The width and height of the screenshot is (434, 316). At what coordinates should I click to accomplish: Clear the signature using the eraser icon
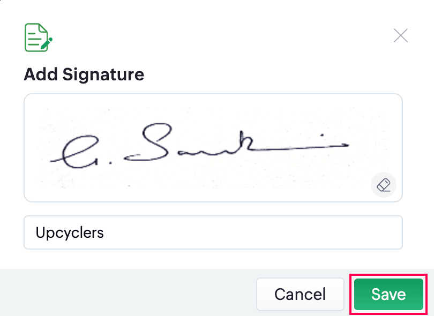point(383,185)
